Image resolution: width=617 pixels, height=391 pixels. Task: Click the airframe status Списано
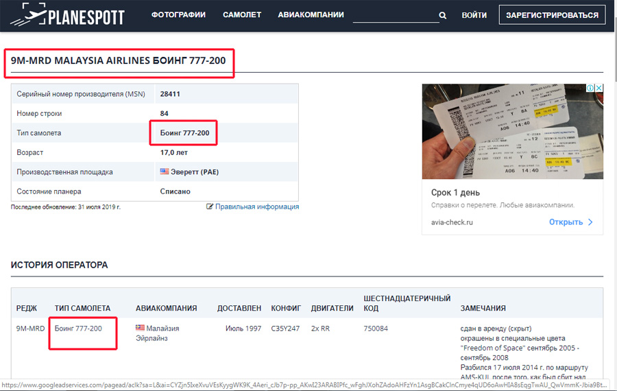[175, 191]
